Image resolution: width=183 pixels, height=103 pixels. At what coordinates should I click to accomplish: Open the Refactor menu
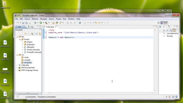[35, 19]
